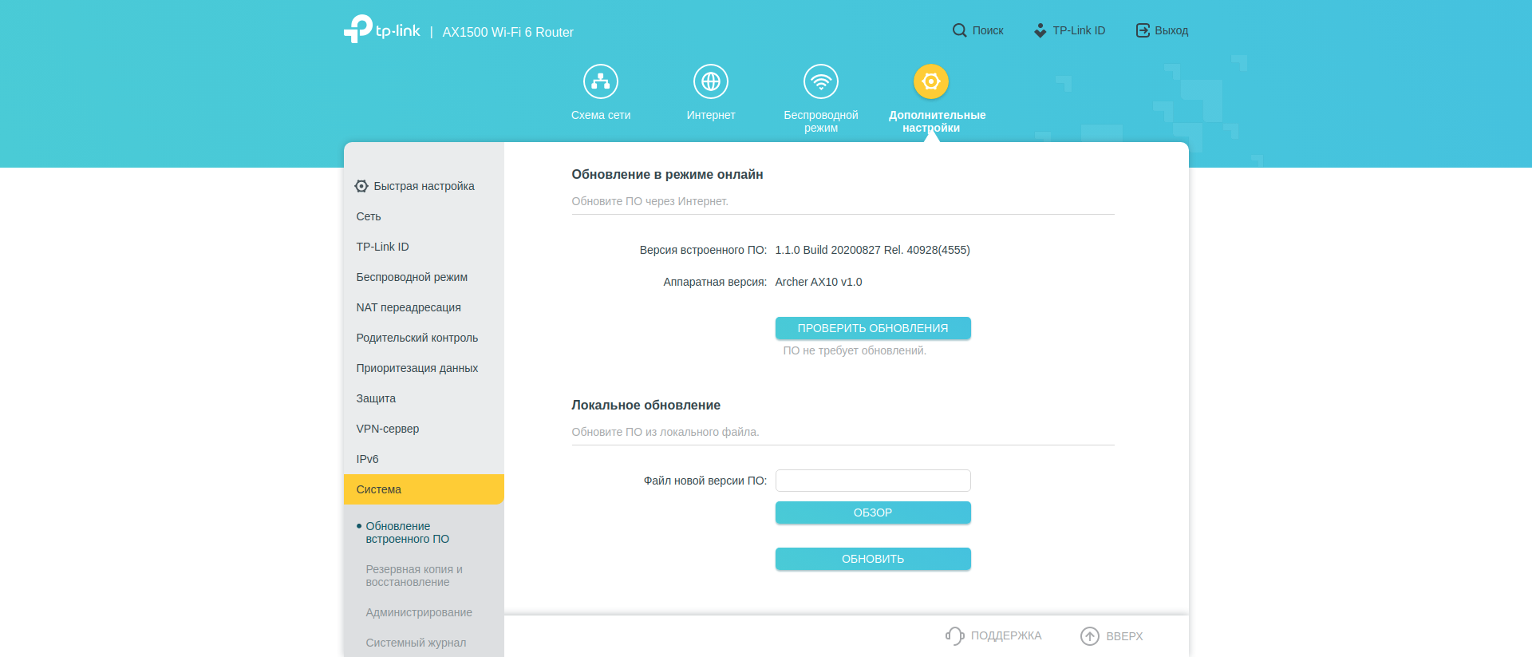
Task: Click the TP-Link logo icon
Action: 358,29
